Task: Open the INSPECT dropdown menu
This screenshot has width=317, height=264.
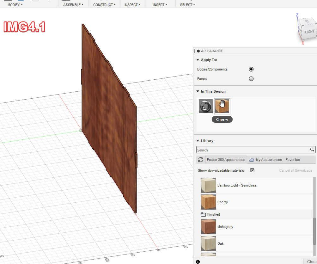Action: click(x=132, y=5)
